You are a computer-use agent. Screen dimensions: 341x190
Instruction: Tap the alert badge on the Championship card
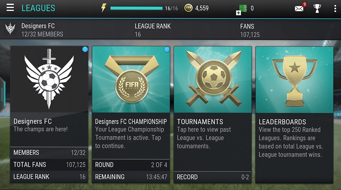click(167, 49)
